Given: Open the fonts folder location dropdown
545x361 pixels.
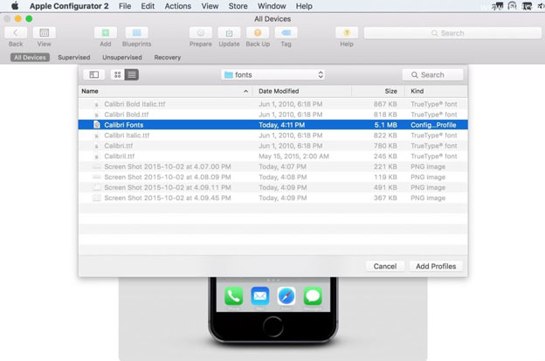Looking at the screenshot, I should 272,75.
